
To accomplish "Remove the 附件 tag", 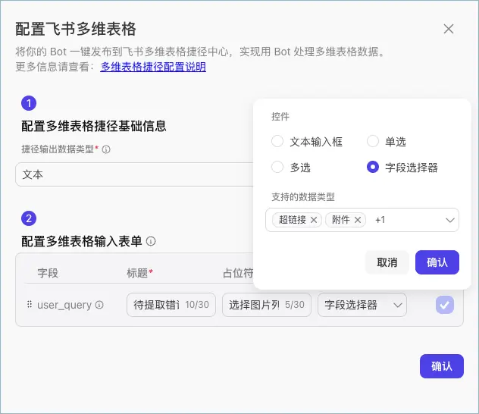I will (358, 220).
